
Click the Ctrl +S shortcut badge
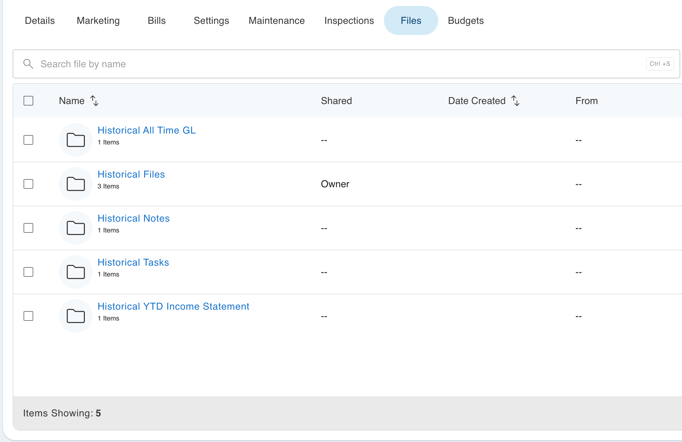660,64
